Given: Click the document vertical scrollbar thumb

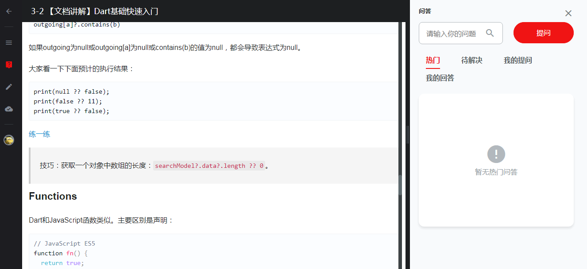Looking at the screenshot, I should (x=400, y=185).
